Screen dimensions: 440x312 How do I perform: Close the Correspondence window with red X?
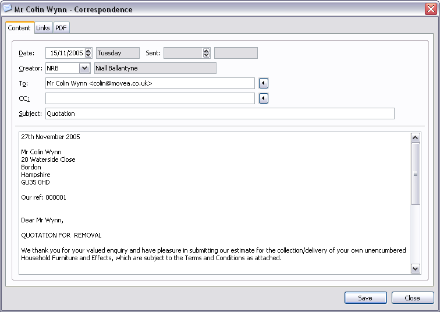(430, 9)
